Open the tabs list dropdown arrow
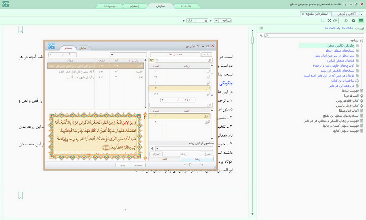366x220 pixels. coord(362,14)
